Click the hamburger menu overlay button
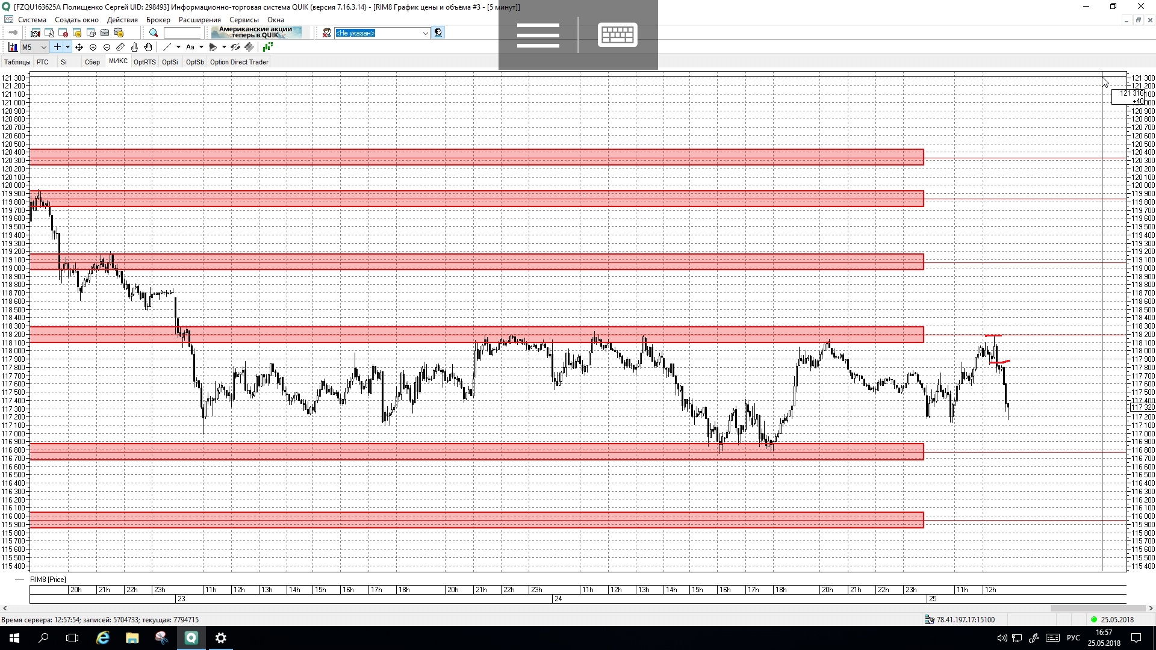The width and height of the screenshot is (1156, 650). point(538,35)
